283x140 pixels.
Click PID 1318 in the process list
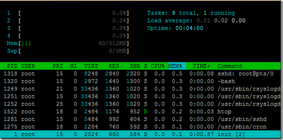tap(10, 74)
